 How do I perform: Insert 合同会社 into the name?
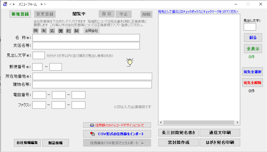click(x=91, y=31)
